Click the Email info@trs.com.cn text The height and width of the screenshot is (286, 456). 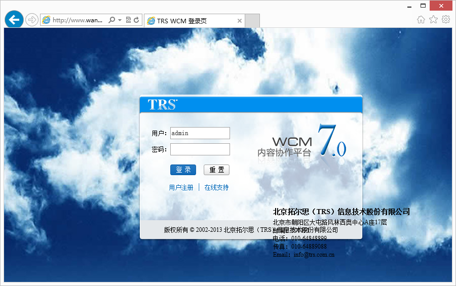(x=303, y=255)
